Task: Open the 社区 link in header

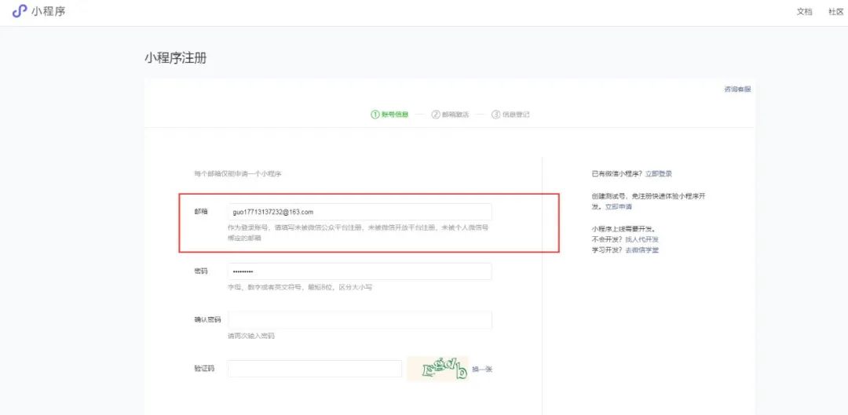Action: click(835, 12)
